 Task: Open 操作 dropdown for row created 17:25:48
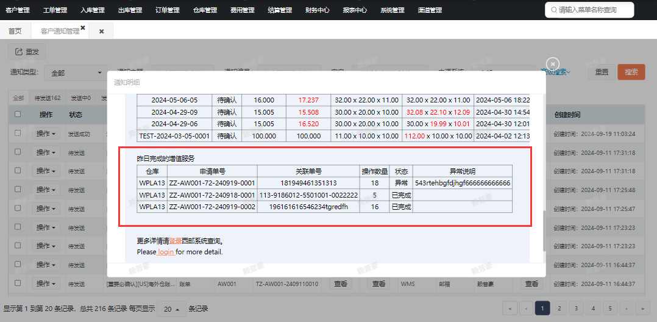click(x=46, y=190)
